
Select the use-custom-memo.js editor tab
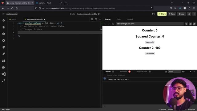click(34, 19)
